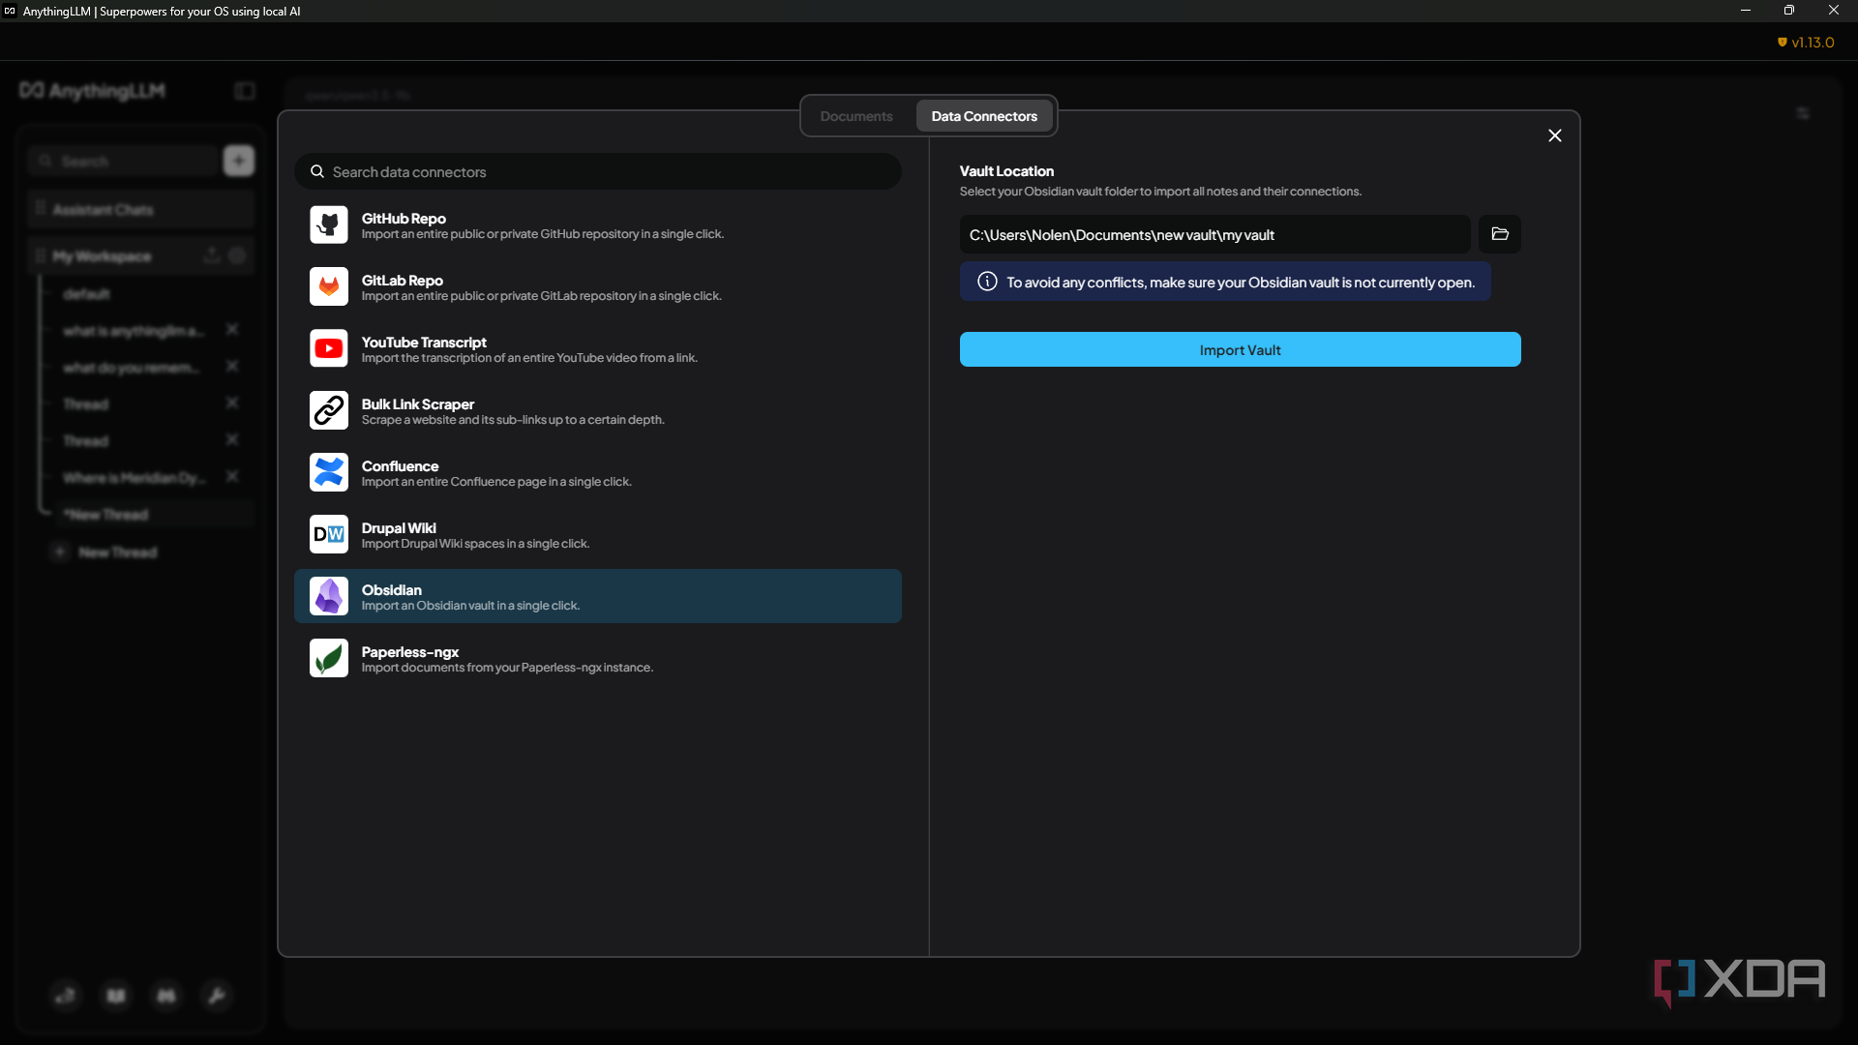Delete the 'what is anythingllm' thread
1858x1045 pixels.
click(232, 329)
